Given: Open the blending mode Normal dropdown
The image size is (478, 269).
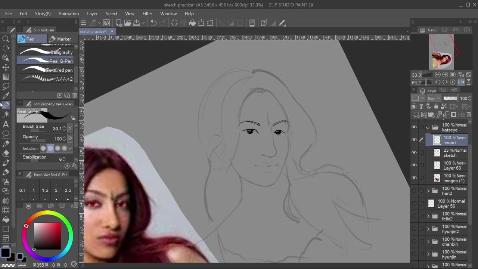Looking at the screenshot, I should click(x=434, y=98).
